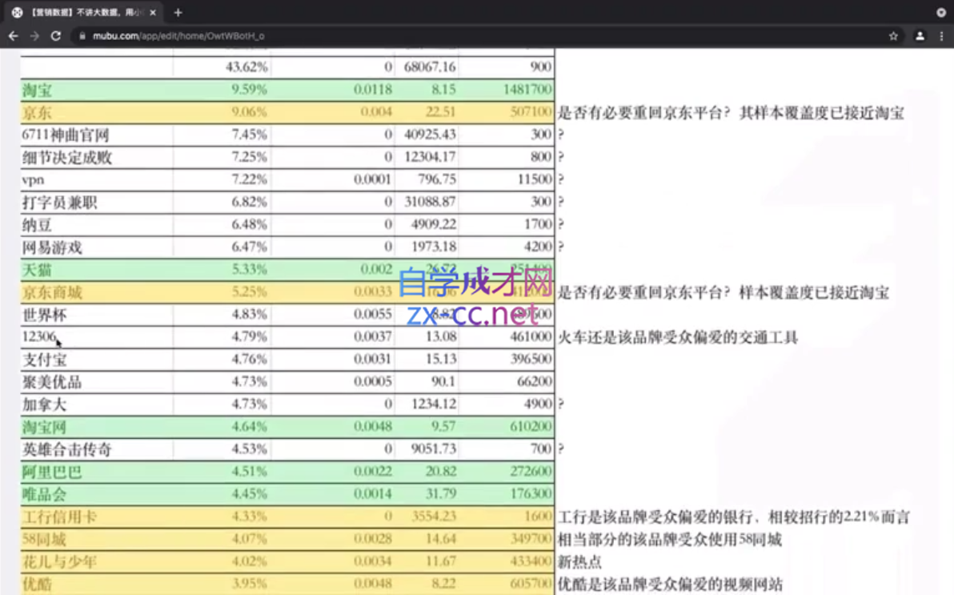Click the 9051.73 value cell
The image size is (954, 595).
[427, 449]
